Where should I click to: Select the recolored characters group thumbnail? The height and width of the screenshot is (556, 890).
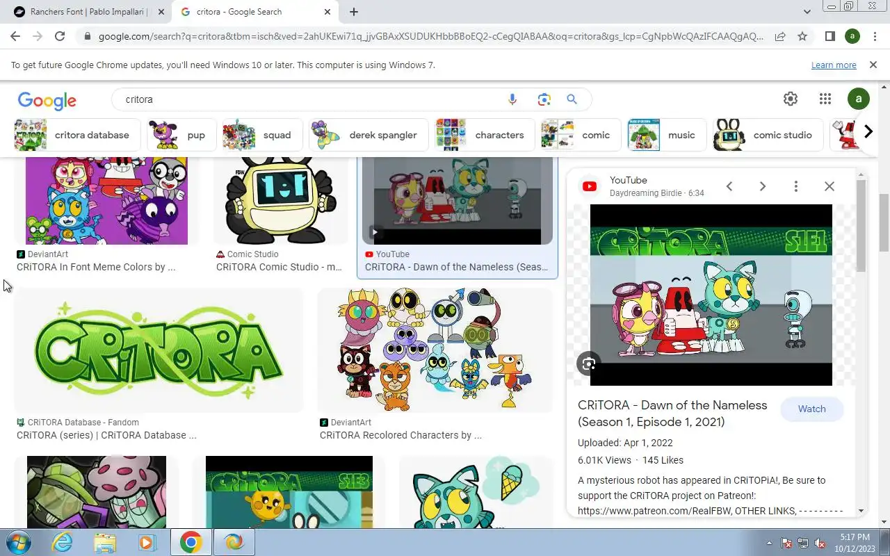tap(435, 350)
